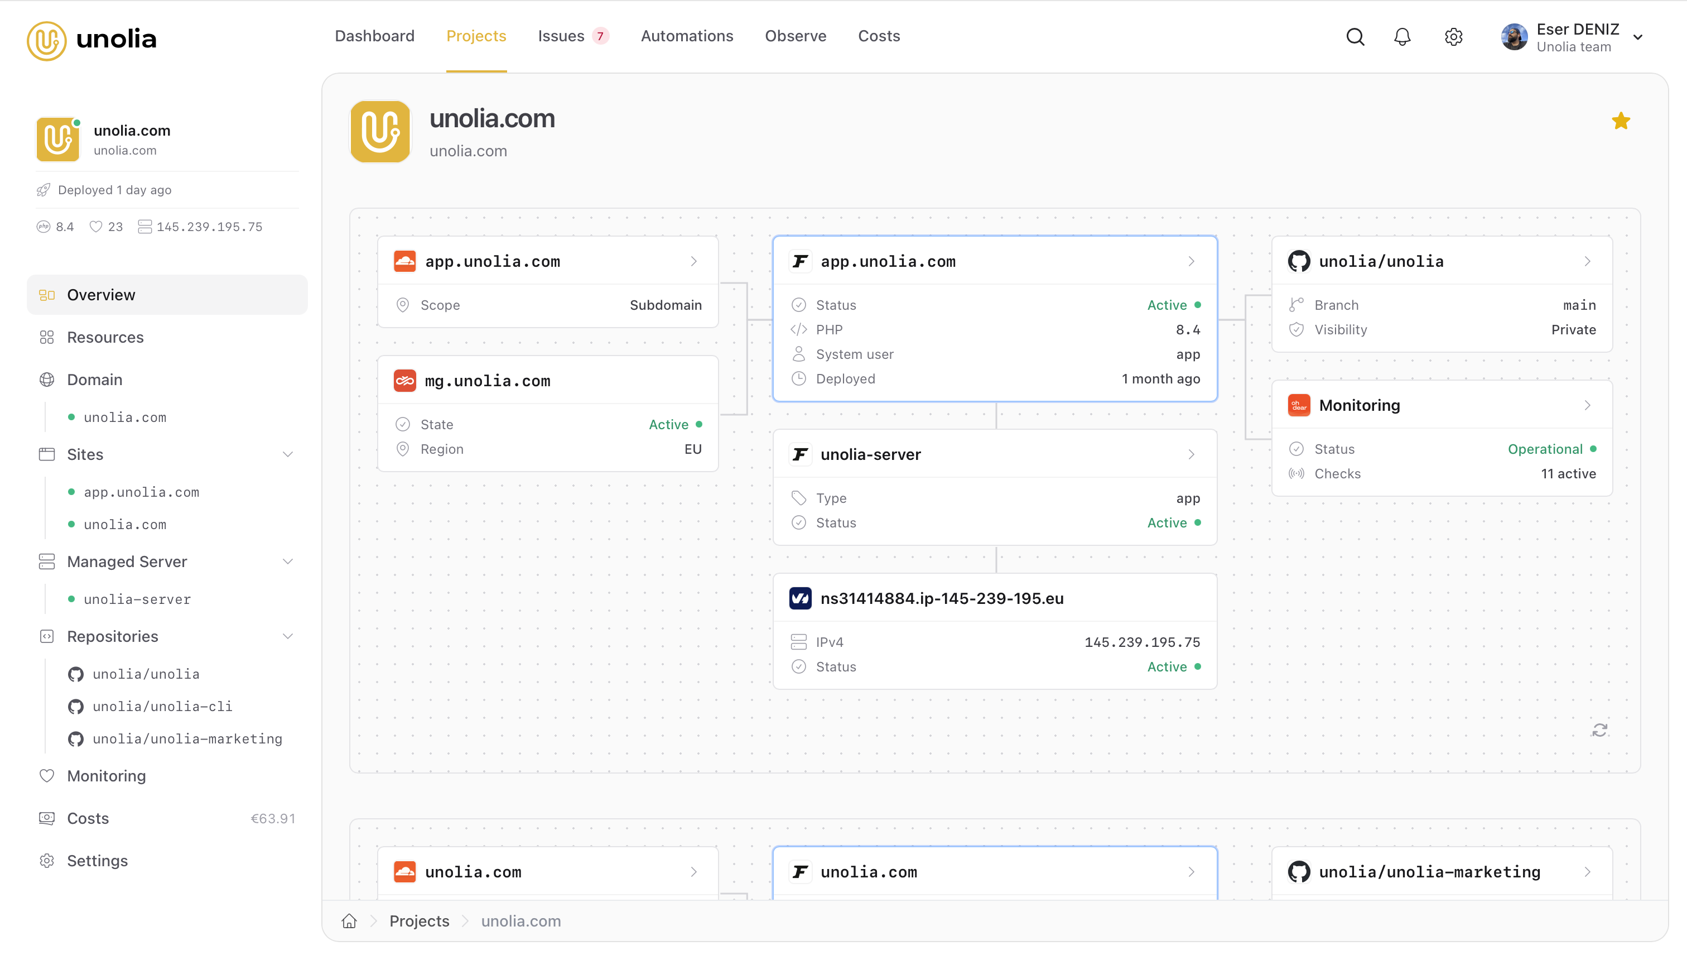The height and width of the screenshot is (960, 1687).
Task: Click Projects link in breadcrumb
Action: [x=419, y=920]
